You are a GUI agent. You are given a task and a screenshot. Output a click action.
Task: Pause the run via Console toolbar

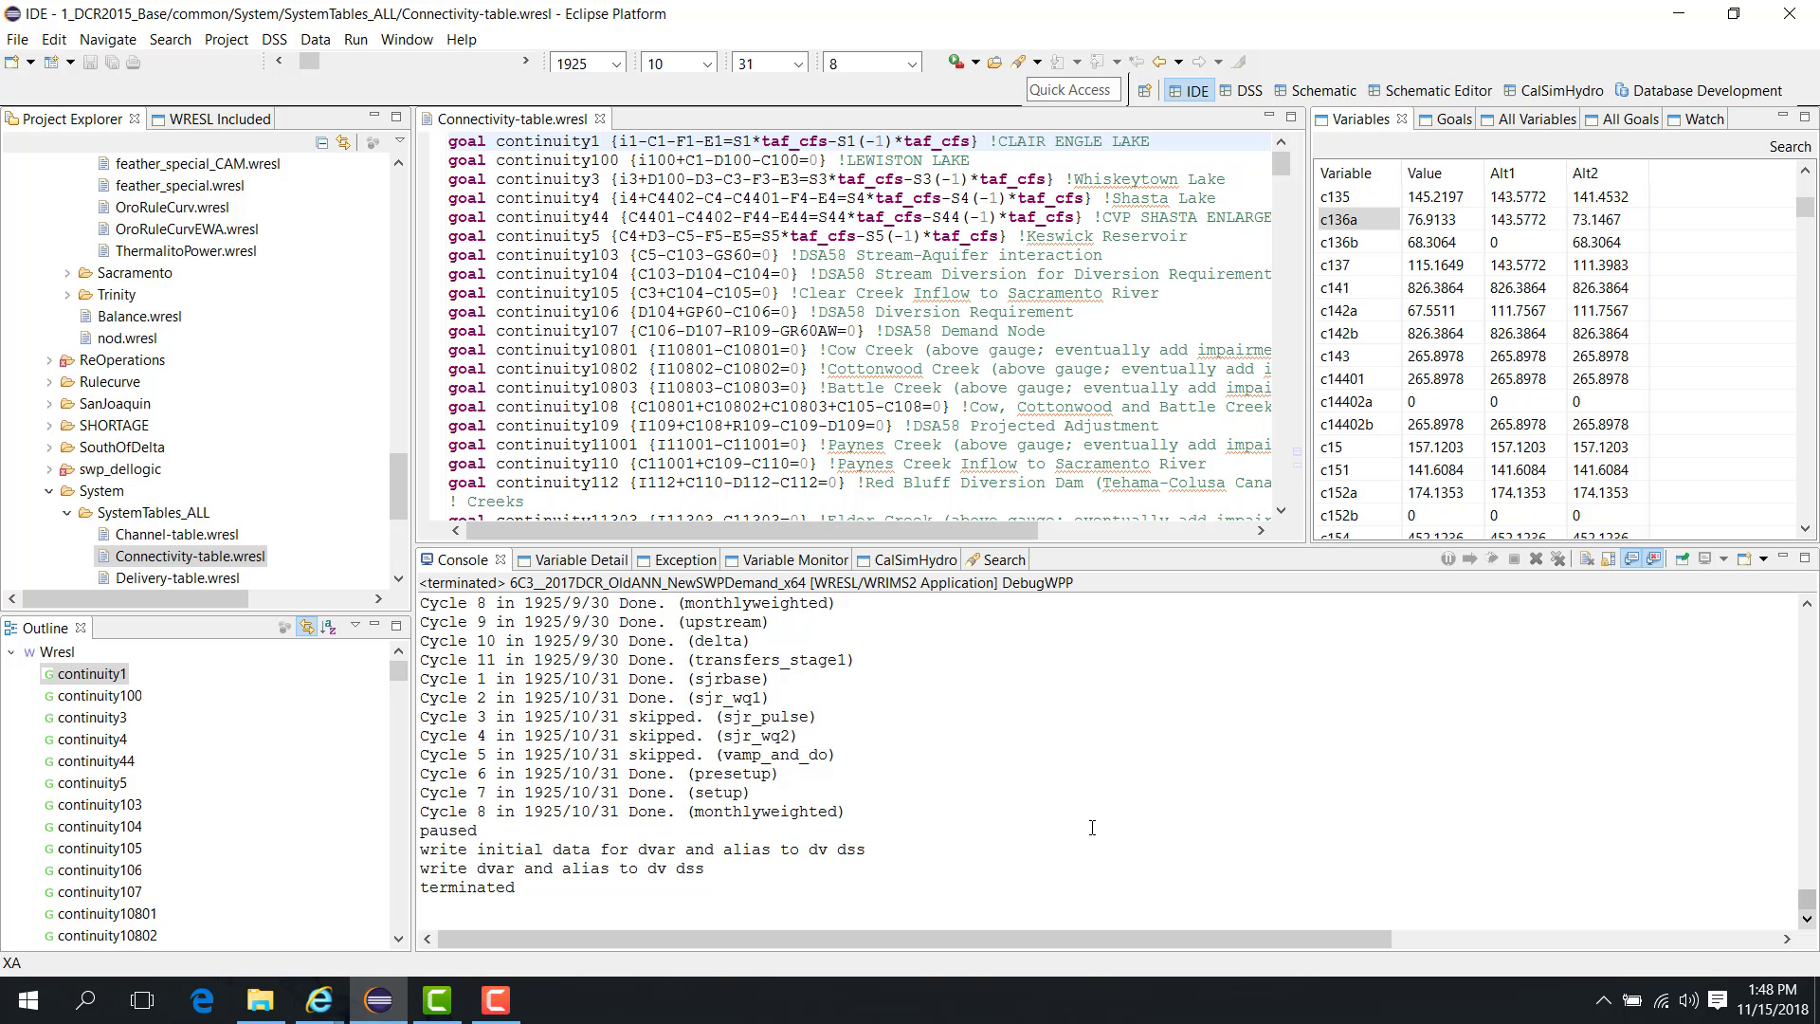1447,559
